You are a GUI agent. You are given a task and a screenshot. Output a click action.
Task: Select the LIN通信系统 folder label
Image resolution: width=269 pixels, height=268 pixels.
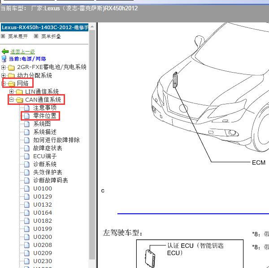(42, 91)
